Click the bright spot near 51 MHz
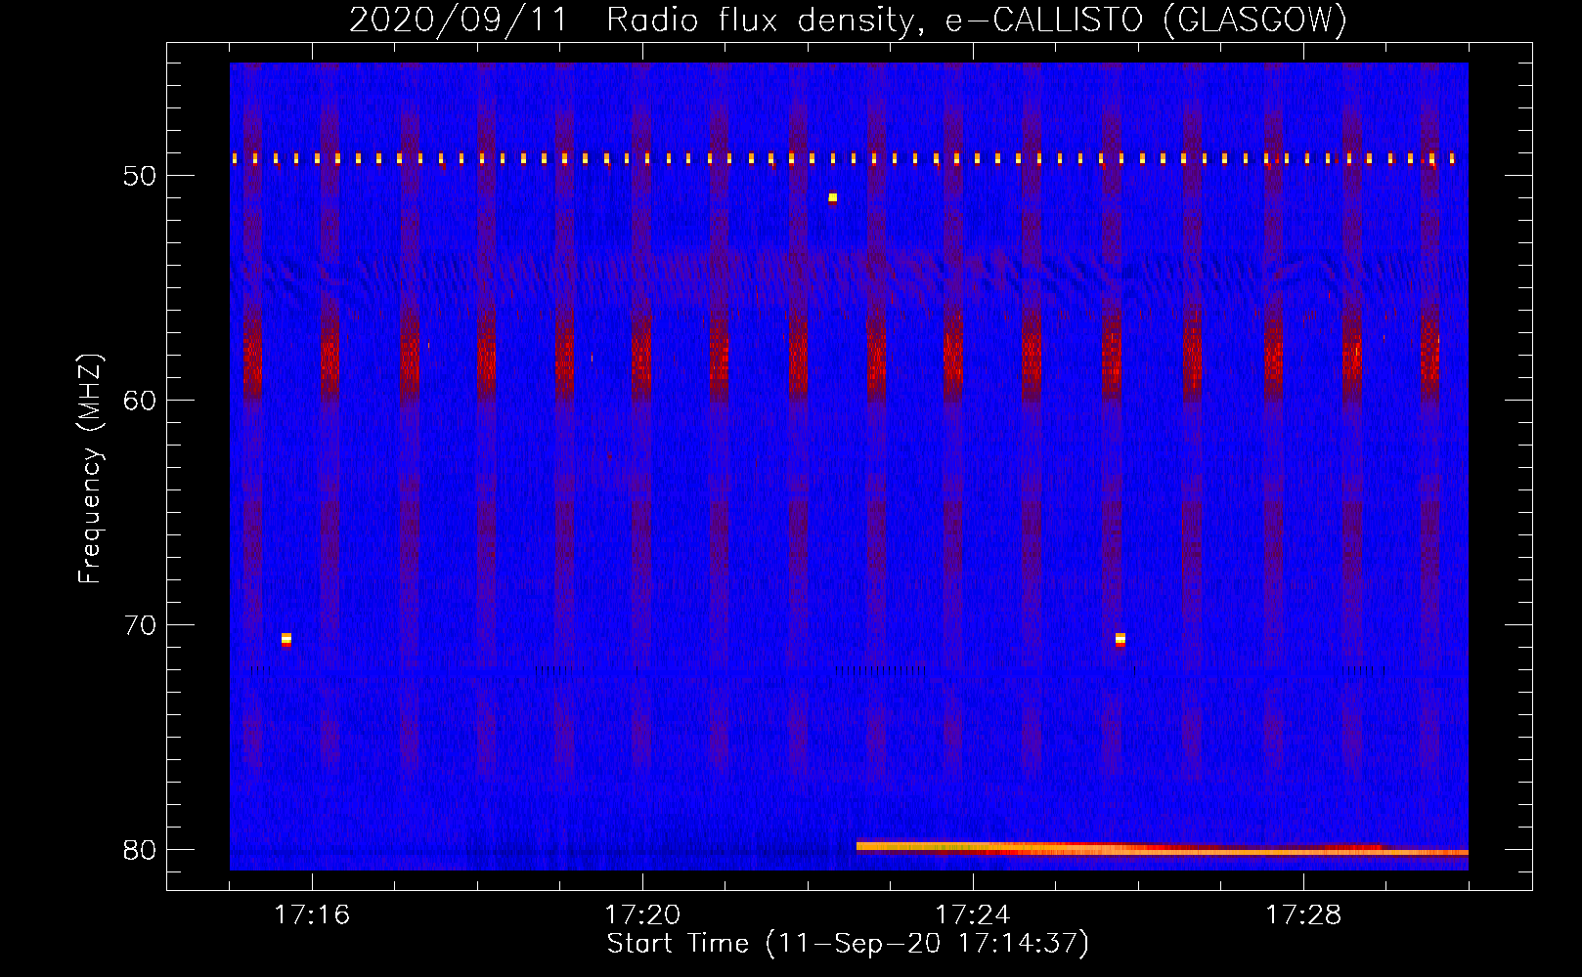Image resolution: width=1582 pixels, height=977 pixels. pos(832,198)
